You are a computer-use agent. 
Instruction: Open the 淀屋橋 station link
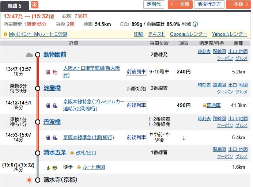coord(52,88)
